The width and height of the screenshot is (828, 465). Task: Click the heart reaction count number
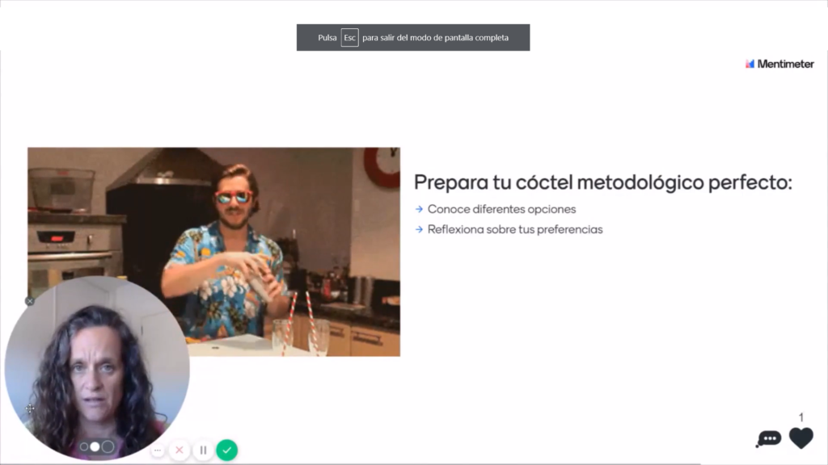click(801, 417)
